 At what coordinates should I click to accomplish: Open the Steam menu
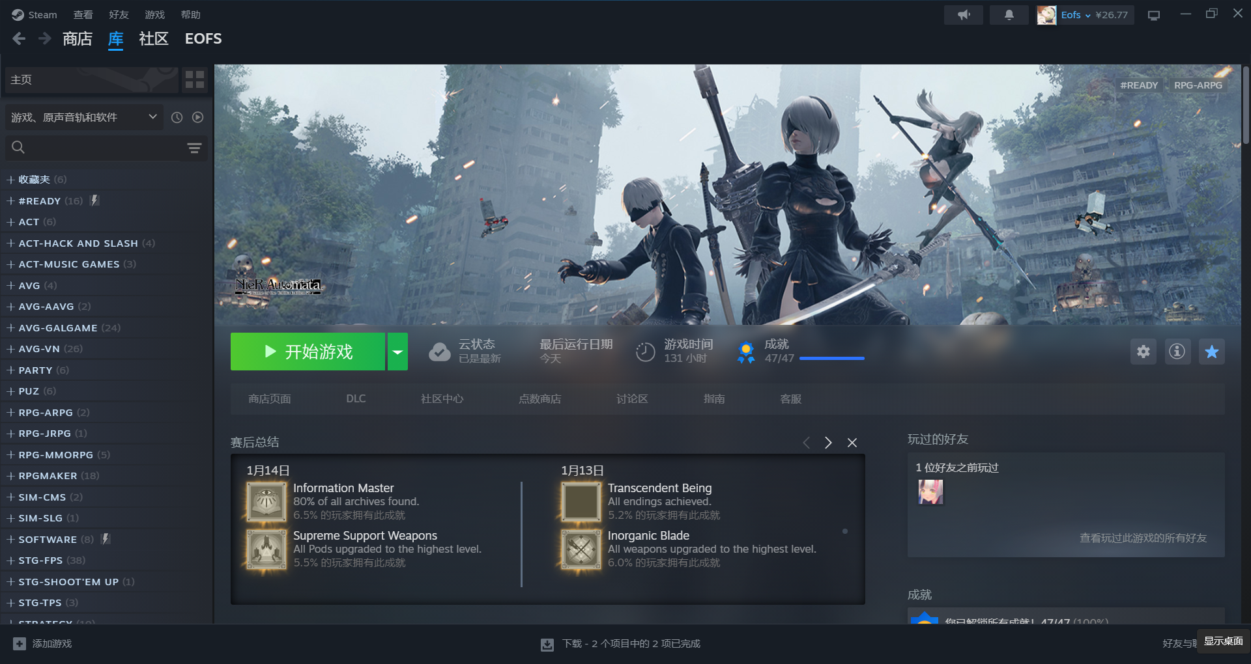pos(35,14)
